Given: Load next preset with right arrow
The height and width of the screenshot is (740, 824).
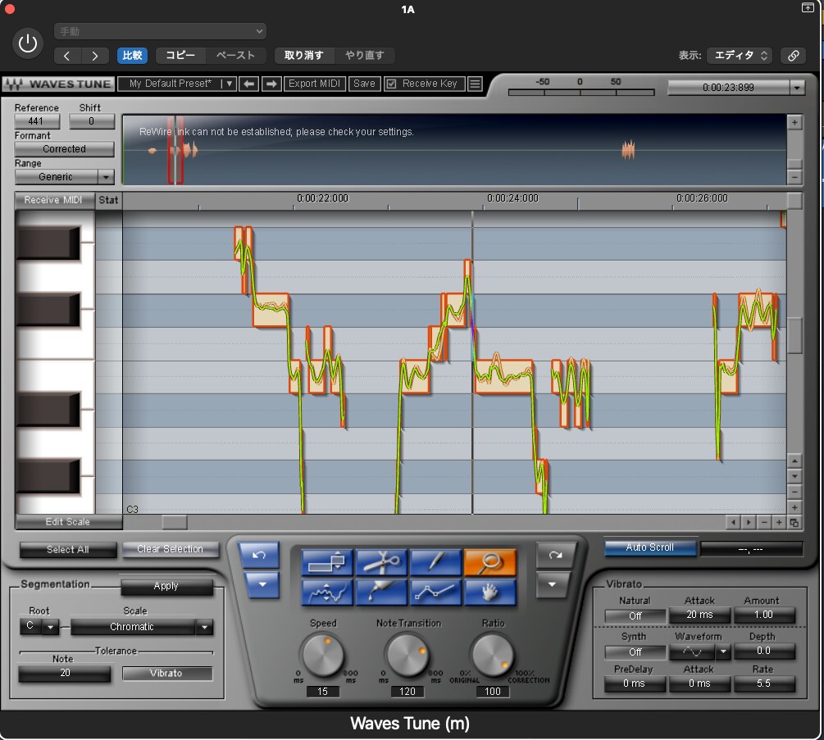Looking at the screenshot, I should pyautogui.click(x=271, y=84).
